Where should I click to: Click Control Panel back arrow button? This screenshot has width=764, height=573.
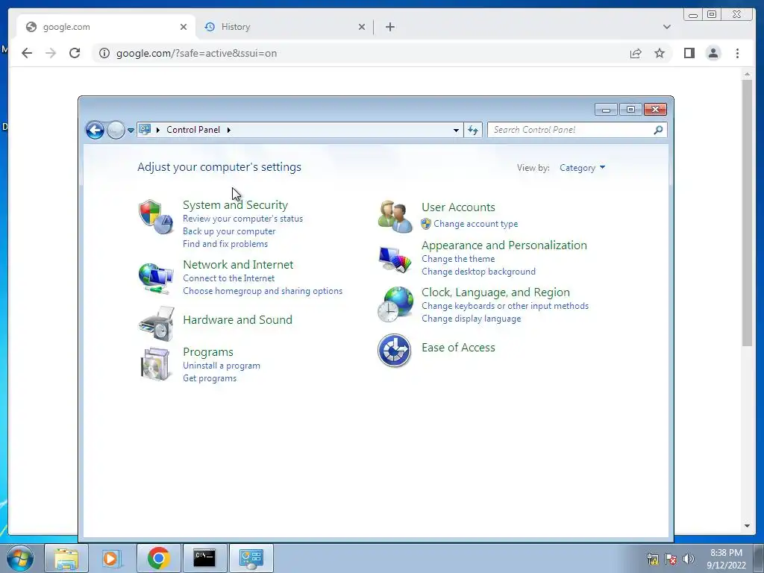(x=95, y=130)
